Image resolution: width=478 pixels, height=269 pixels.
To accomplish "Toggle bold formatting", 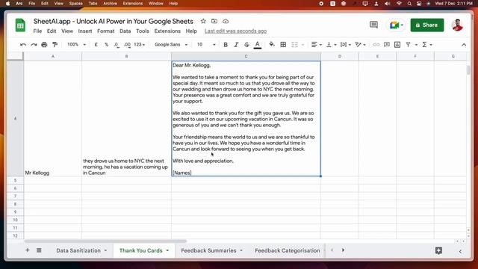I will pyautogui.click(x=226, y=45).
